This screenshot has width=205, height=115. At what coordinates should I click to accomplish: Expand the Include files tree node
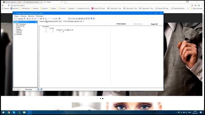click(x=15, y=34)
